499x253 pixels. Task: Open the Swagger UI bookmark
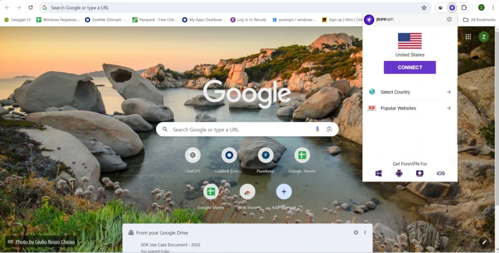pos(18,20)
